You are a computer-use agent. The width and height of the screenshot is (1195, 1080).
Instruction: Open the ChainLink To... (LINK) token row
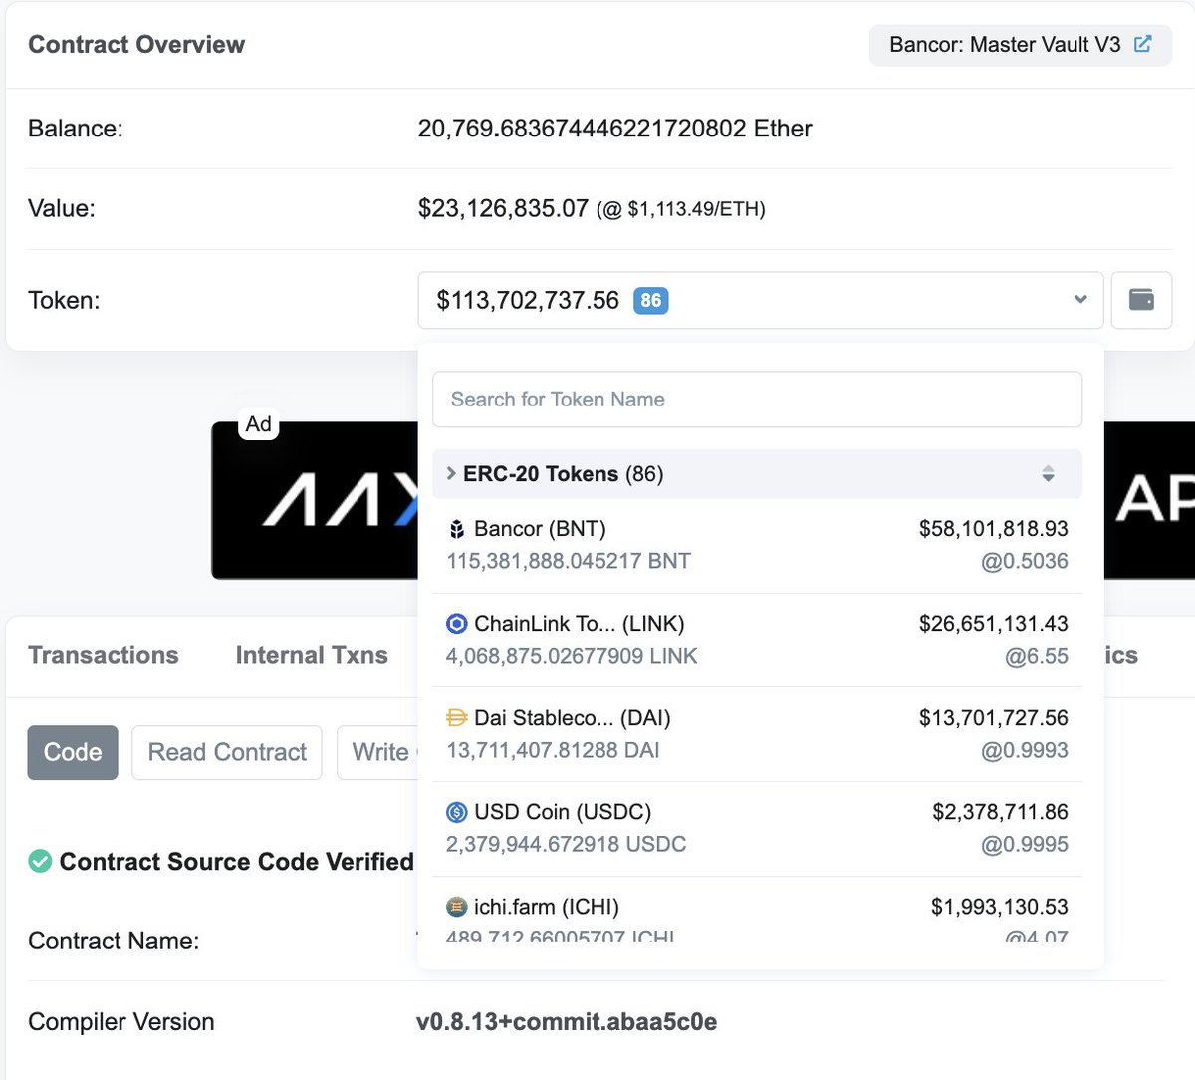[x=757, y=640]
